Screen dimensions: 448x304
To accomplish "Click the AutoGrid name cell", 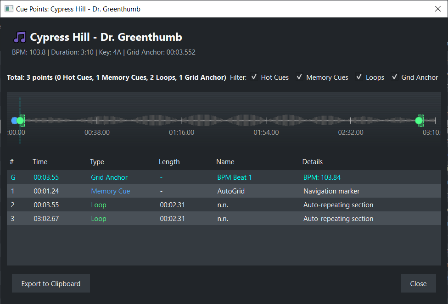I will 231,191.
